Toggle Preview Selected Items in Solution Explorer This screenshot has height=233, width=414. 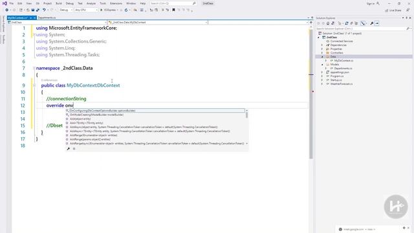pos(376,23)
